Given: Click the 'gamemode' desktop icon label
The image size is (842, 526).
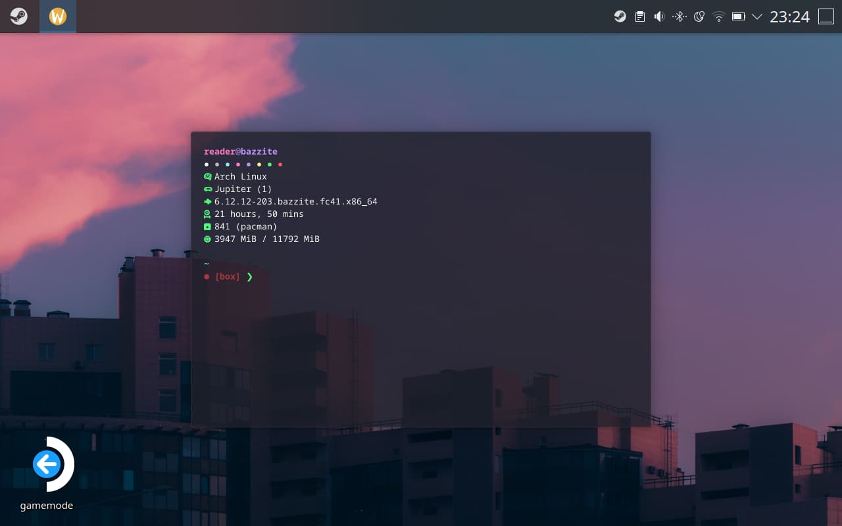Looking at the screenshot, I should 47,506.
